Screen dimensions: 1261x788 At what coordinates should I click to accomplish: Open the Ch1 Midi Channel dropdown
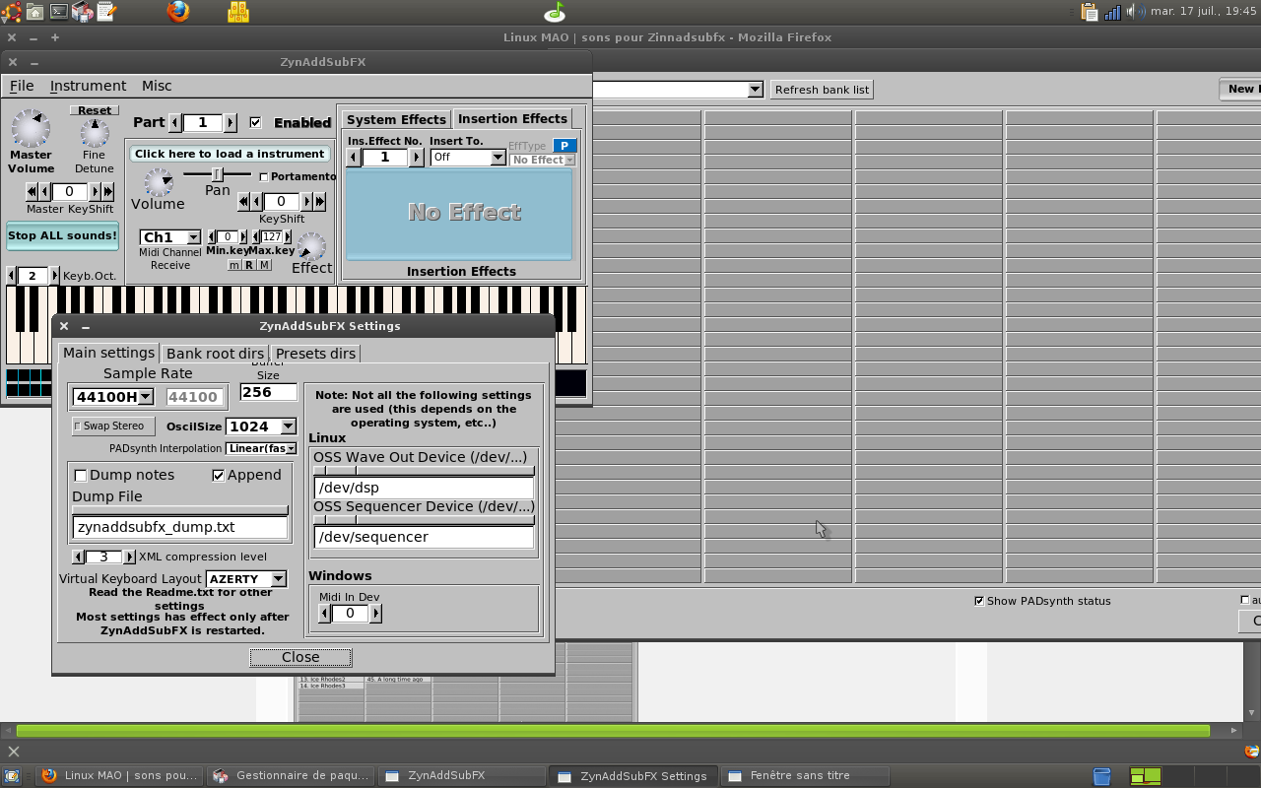tap(170, 237)
